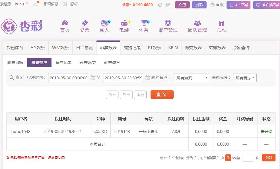280x169 pixels.
Task: Switch to 充提记录 tab
Action: tap(132, 48)
